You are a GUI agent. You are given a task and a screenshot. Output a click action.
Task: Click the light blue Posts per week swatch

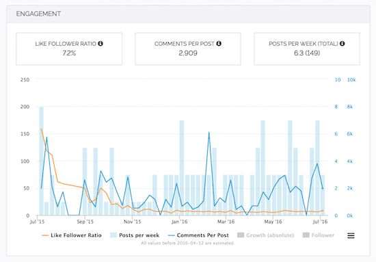(x=113, y=235)
